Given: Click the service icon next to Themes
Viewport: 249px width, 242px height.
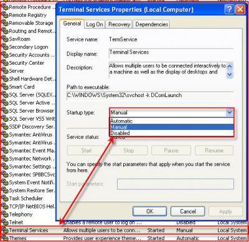Looking at the screenshot, I should (4, 238).
